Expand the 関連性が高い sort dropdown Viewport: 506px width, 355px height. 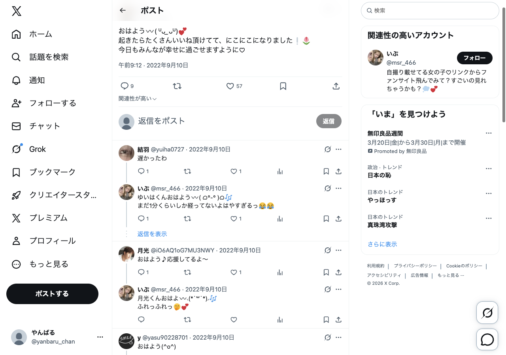point(138,99)
